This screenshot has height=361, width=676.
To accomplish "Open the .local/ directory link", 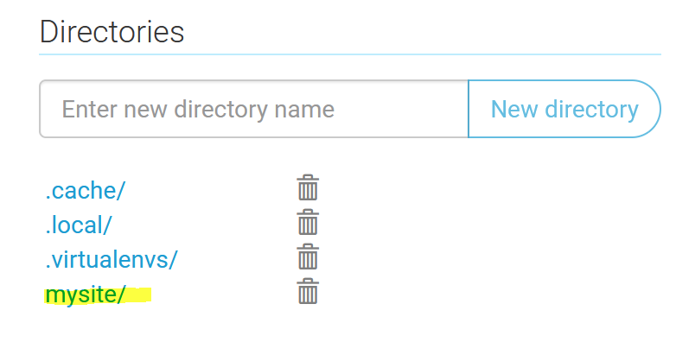I will pos(79,225).
